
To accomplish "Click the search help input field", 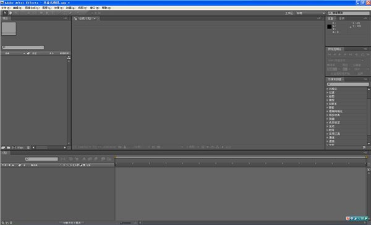I will 349,13.
